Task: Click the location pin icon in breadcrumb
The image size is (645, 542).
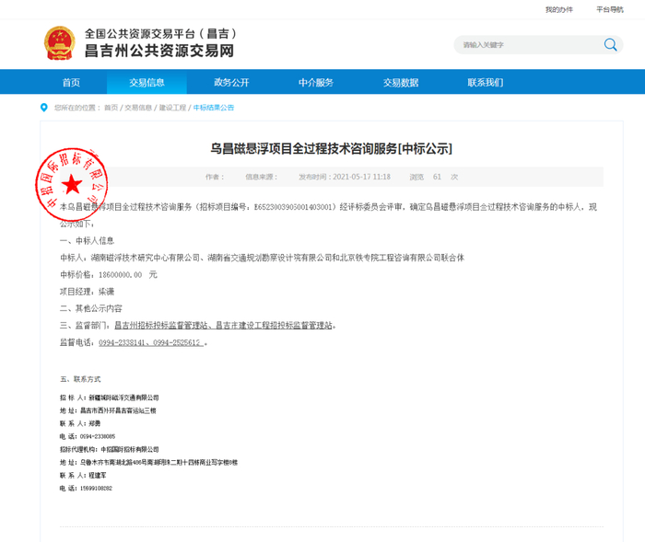Action: (x=44, y=108)
